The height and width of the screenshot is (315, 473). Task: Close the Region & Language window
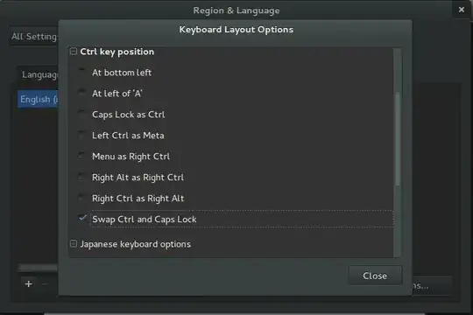tap(462, 10)
